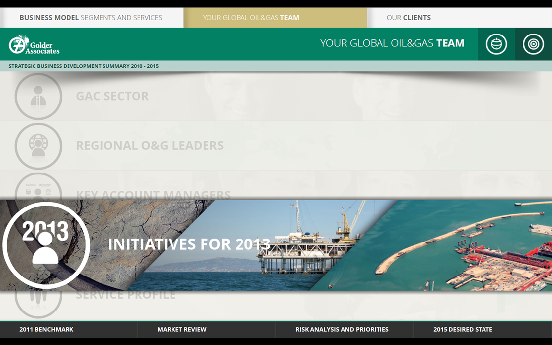Click the Golder Associates logo
The image size is (552, 345).
(34, 44)
